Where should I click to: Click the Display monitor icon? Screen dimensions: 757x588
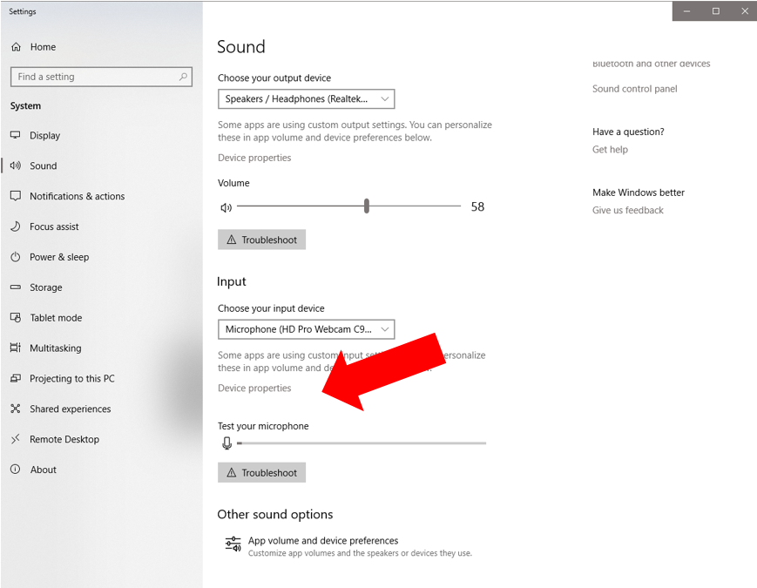pos(16,135)
